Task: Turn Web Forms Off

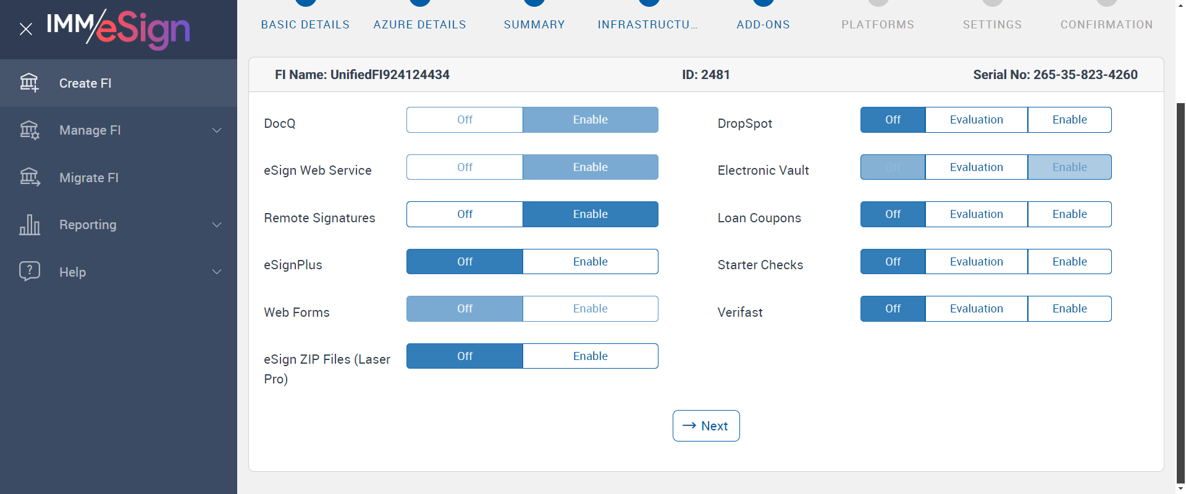Action: [x=465, y=309]
